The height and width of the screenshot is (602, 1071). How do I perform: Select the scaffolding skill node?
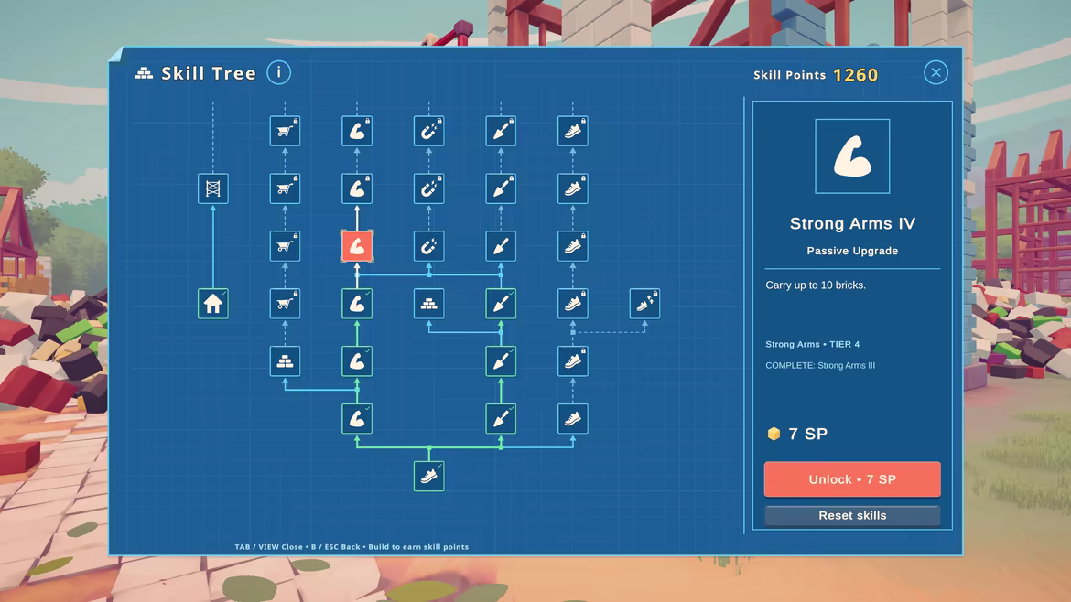(213, 188)
